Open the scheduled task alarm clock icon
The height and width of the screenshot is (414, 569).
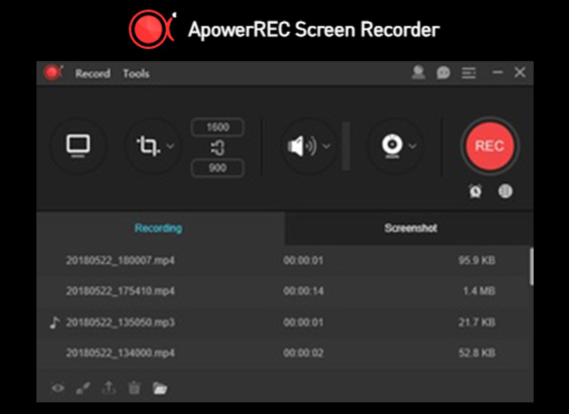pyautogui.click(x=476, y=191)
